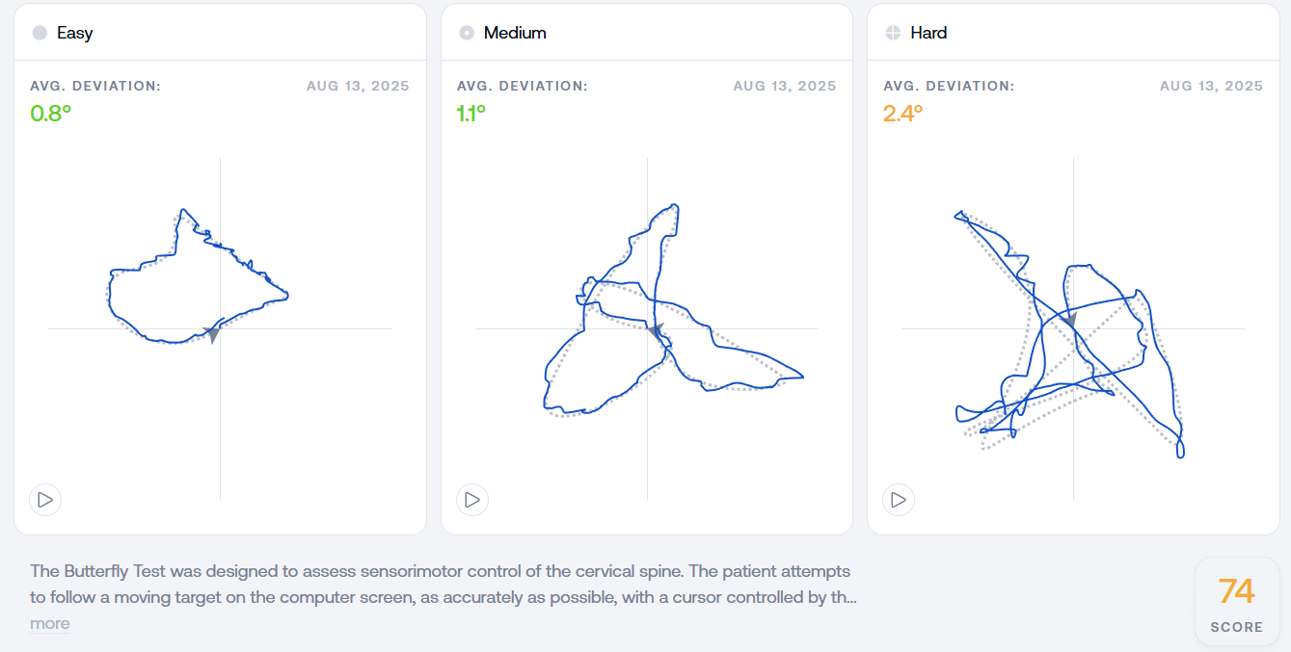Image resolution: width=1291 pixels, height=652 pixels.
Task: Click the Easy difficulty indicator dot
Action: pos(40,33)
